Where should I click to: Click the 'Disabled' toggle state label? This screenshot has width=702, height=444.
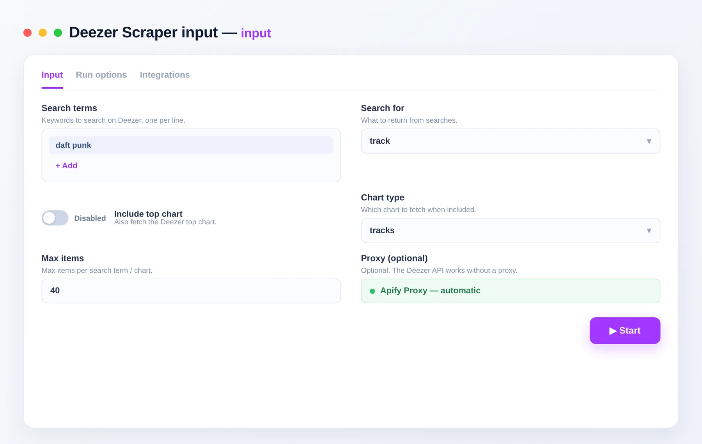tap(90, 218)
